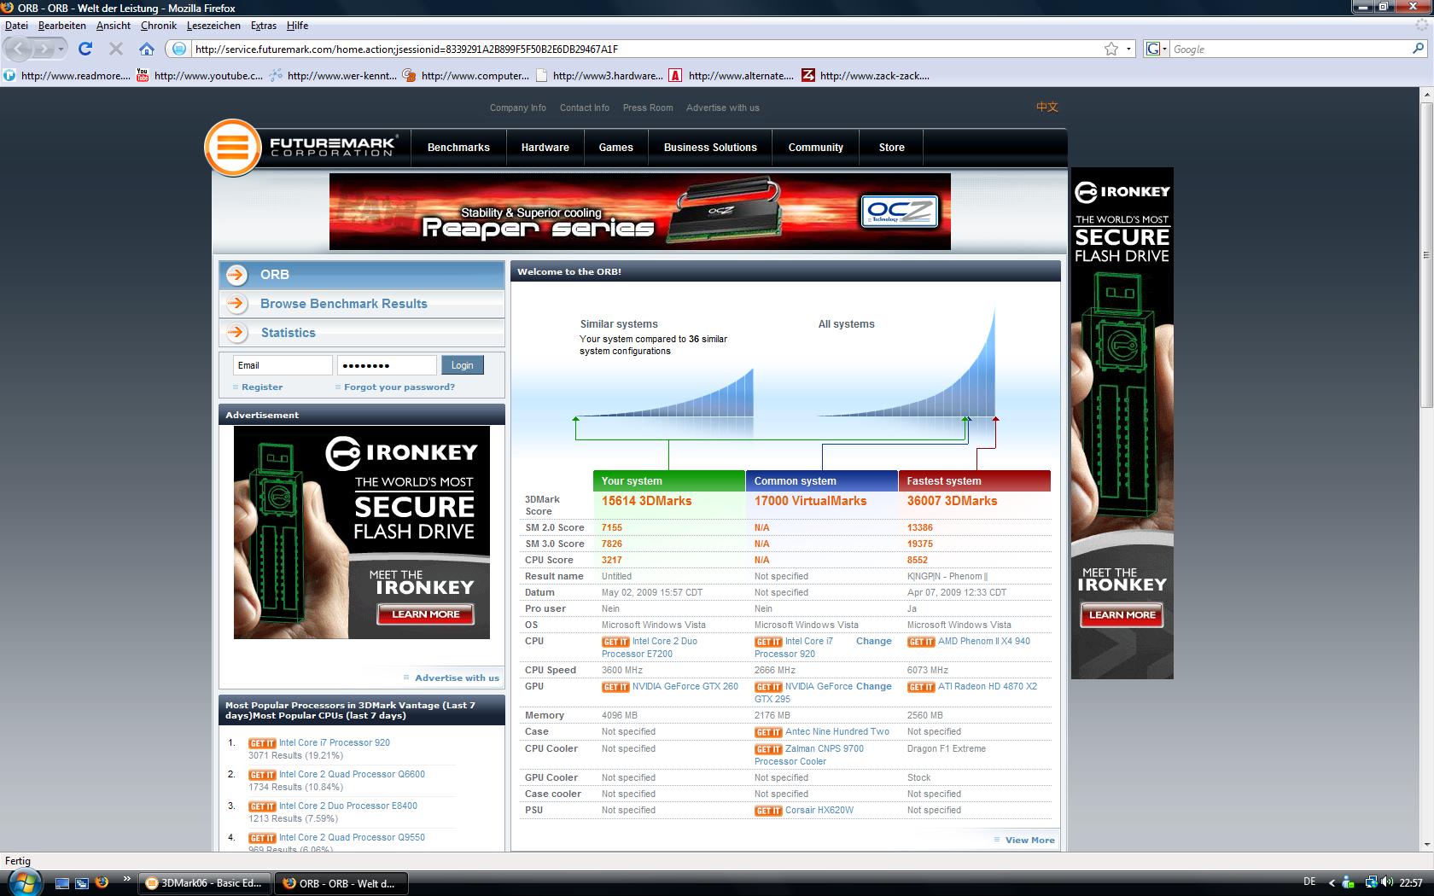1434x896 pixels.
Task: Click the Statistics arrow icon
Action: coord(238,332)
